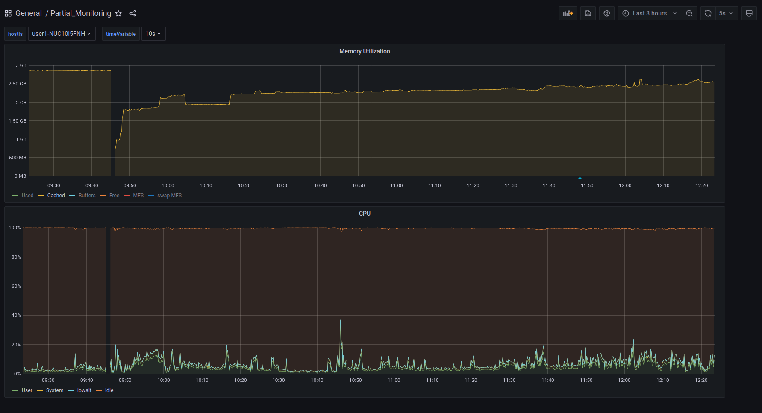Share dashboard using share icon
This screenshot has height=413, width=762.
(x=133, y=13)
